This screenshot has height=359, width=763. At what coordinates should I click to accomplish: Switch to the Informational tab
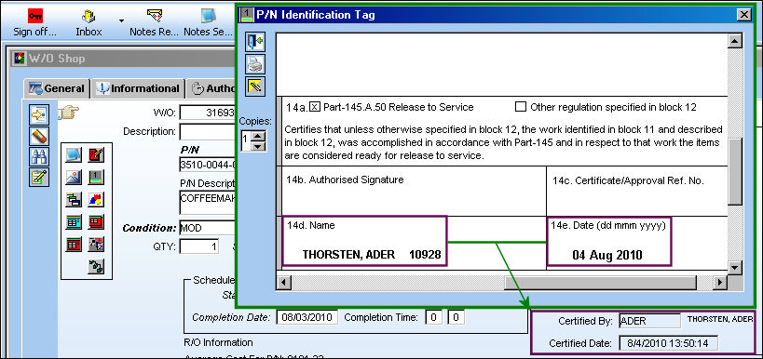138,89
